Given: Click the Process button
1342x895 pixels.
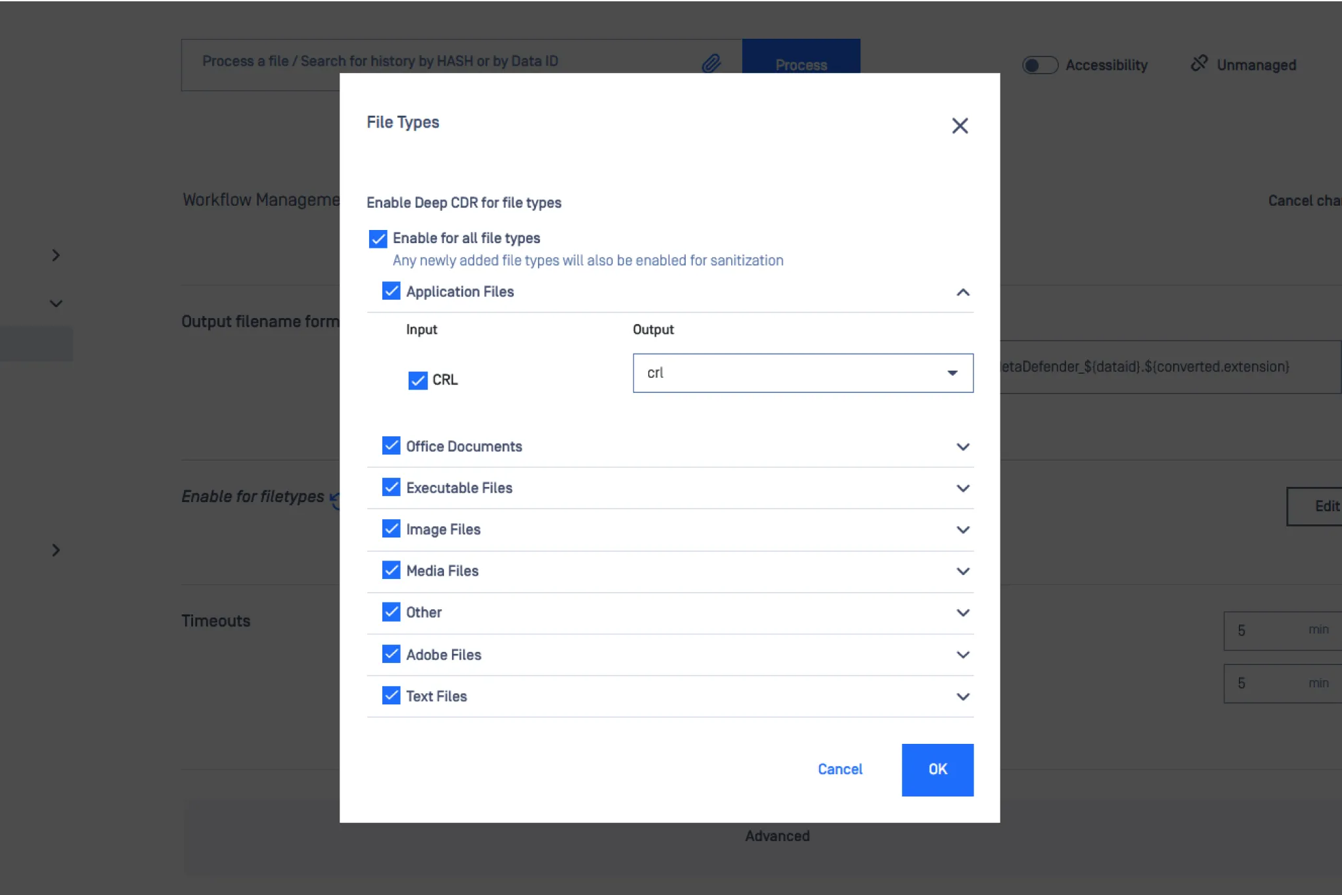Looking at the screenshot, I should [801, 58].
